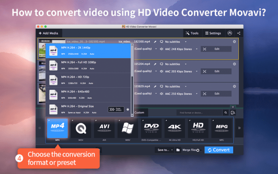Rename file ...103829.mp4 with pencil icon

(x=155, y=87)
